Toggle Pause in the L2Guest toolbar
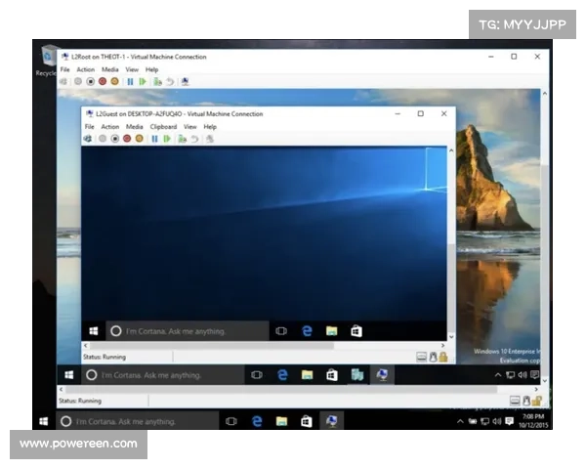586x469 pixels. [154, 139]
